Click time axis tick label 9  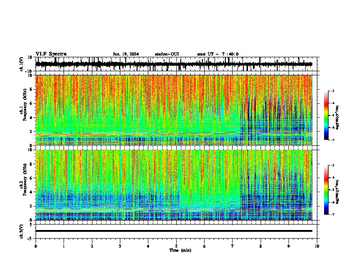pos(288,246)
